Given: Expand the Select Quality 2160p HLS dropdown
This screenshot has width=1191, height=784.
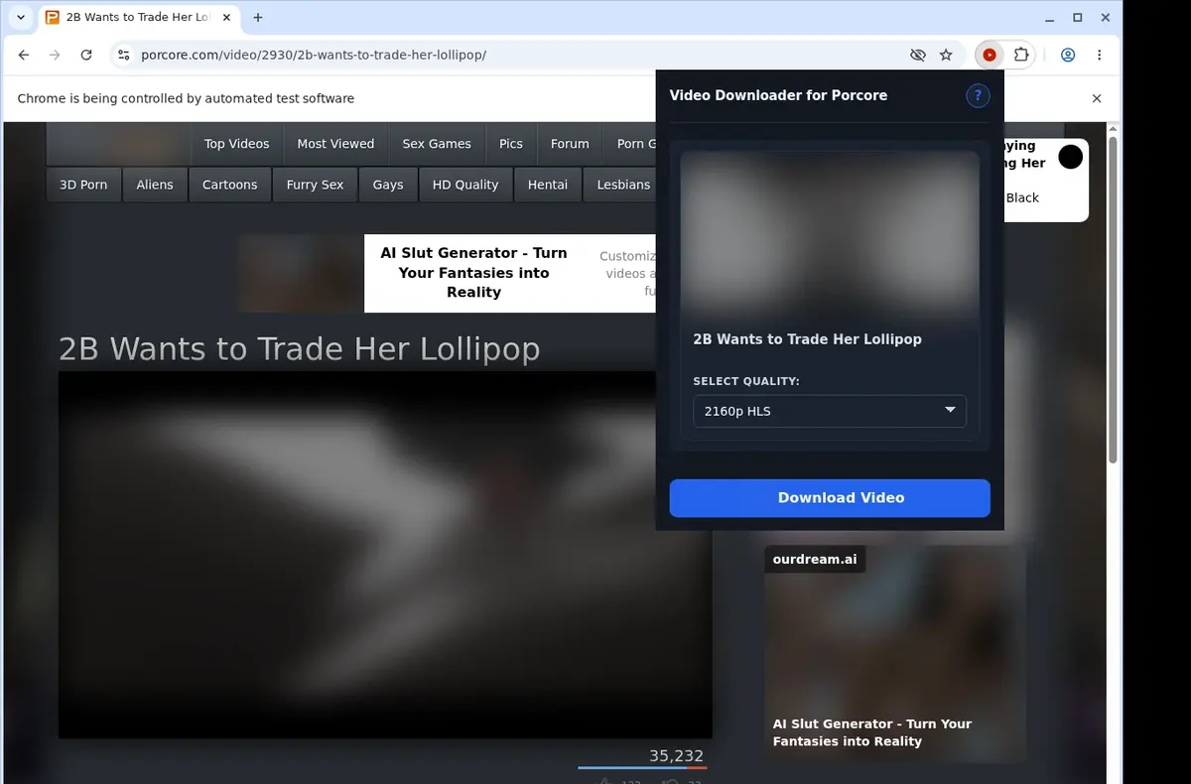Looking at the screenshot, I should pyautogui.click(x=830, y=411).
